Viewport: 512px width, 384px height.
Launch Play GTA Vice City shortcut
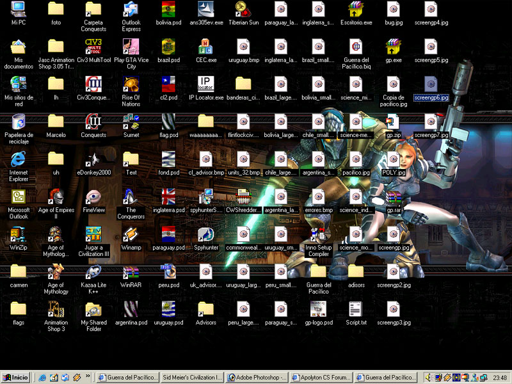[x=131, y=47]
